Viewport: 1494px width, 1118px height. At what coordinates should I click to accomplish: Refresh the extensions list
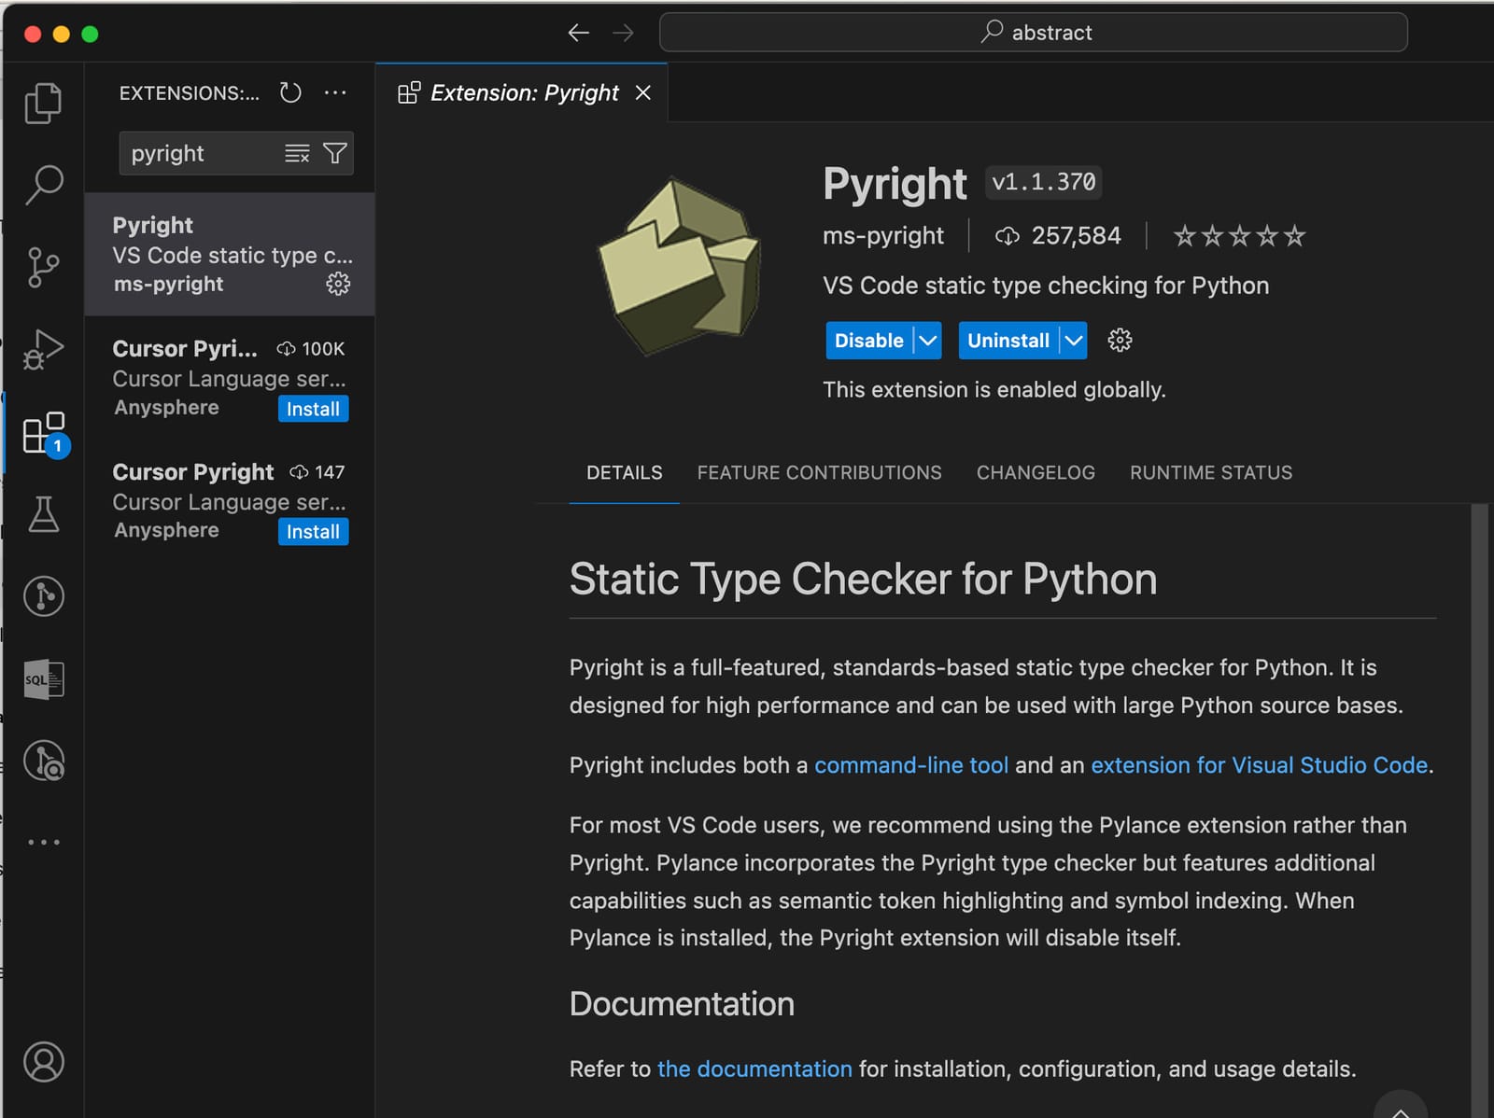(x=289, y=92)
